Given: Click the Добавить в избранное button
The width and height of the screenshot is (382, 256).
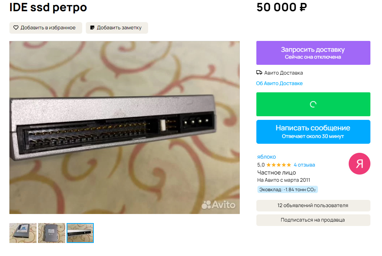Looking at the screenshot, I should point(46,28).
